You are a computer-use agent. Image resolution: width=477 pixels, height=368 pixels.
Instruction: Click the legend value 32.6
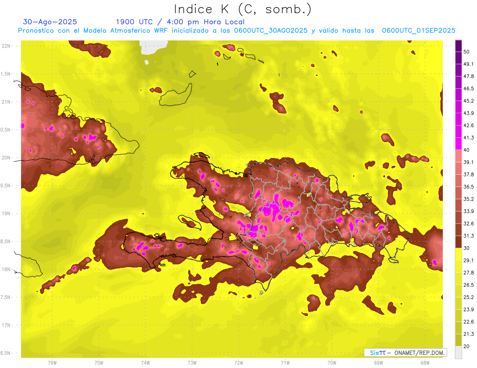469,223
